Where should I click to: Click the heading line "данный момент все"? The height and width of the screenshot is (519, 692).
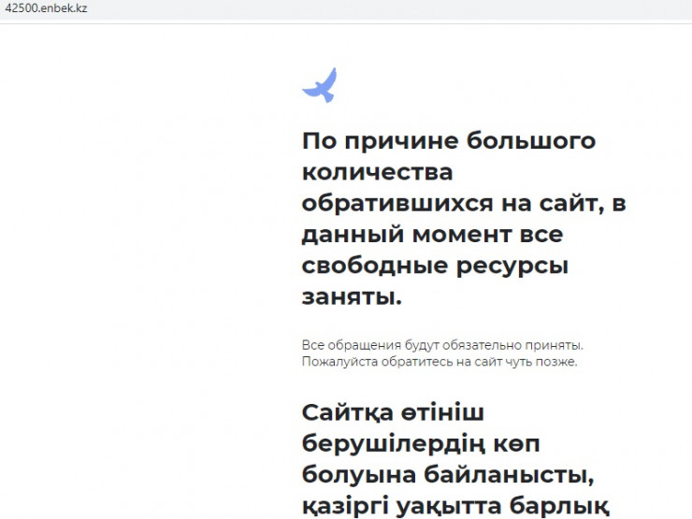[x=432, y=235]
